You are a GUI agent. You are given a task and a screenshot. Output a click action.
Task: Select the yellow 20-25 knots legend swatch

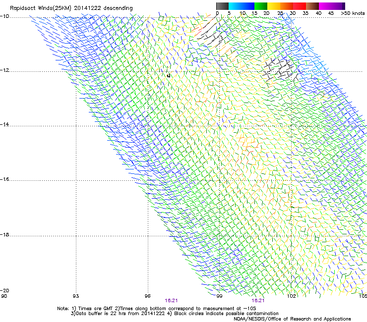coord(274,6)
